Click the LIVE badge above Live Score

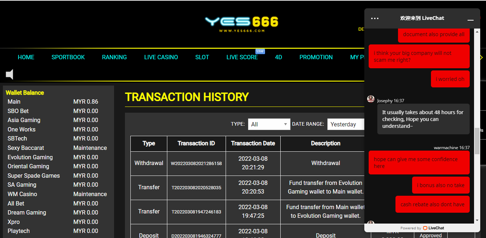[260, 51]
